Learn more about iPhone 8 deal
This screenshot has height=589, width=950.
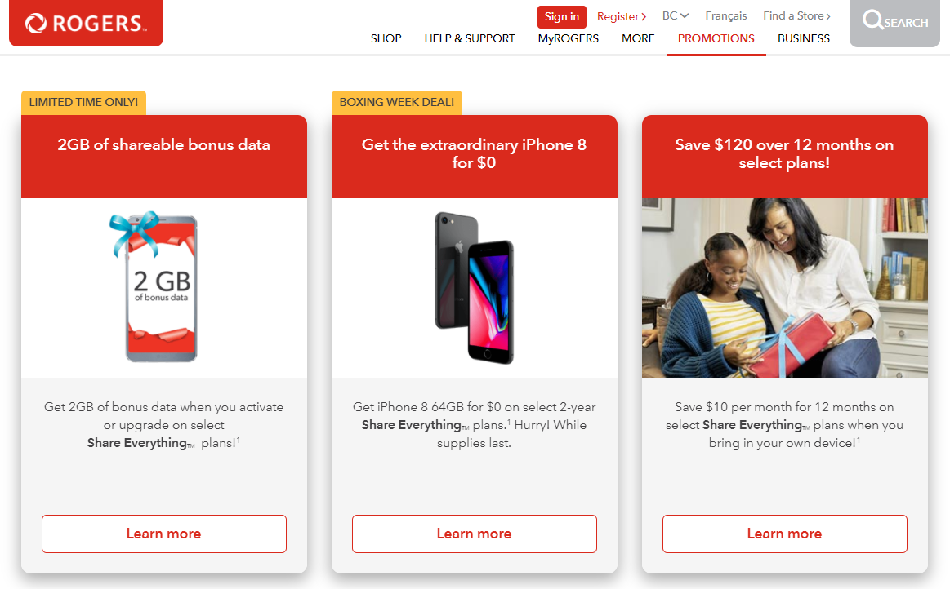tap(475, 534)
